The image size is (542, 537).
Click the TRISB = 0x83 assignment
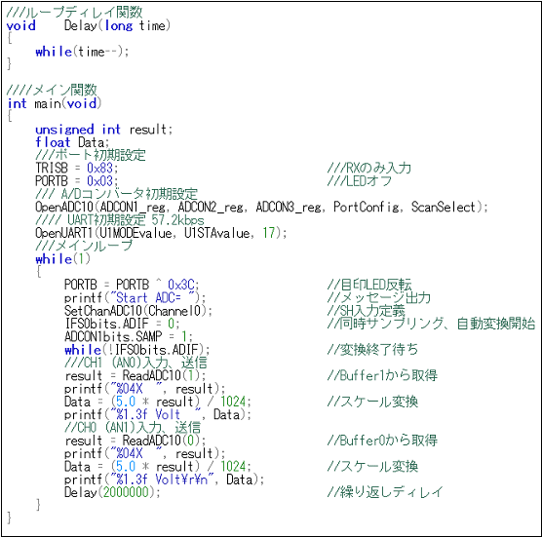77,169
